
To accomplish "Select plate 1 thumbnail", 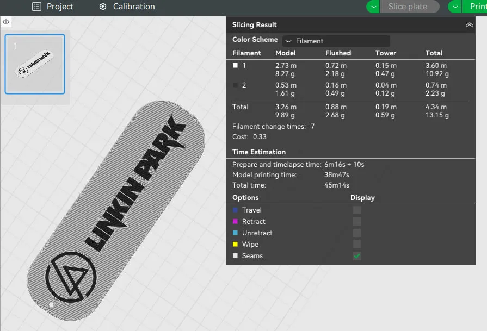I will (x=35, y=64).
